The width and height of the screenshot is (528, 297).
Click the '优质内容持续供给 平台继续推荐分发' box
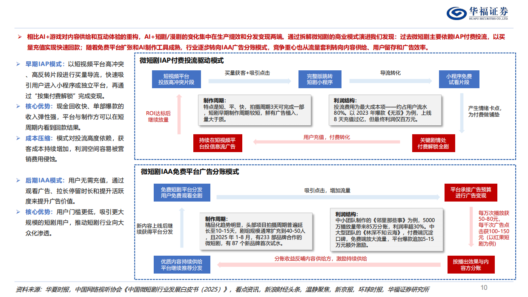181,264
